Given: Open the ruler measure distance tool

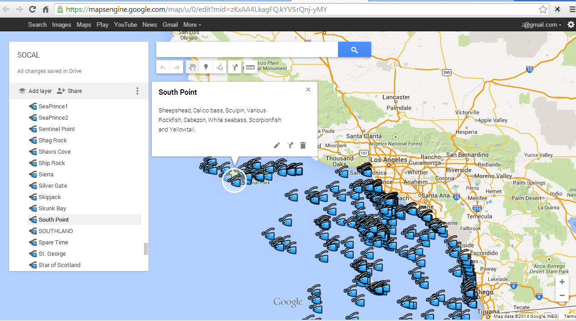Looking at the screenshot, I should coord(250,68).
